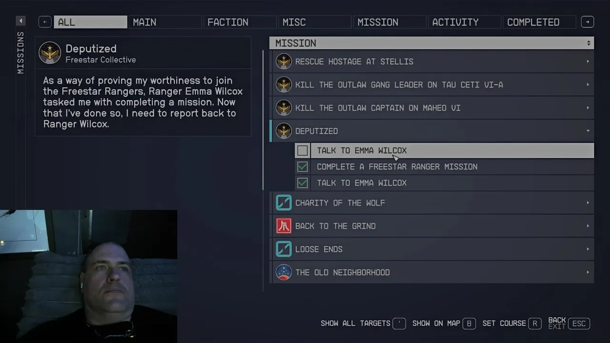
Task: Expand Kill the Outlaw Captain on Maheo VI
Action: [588, 108]
